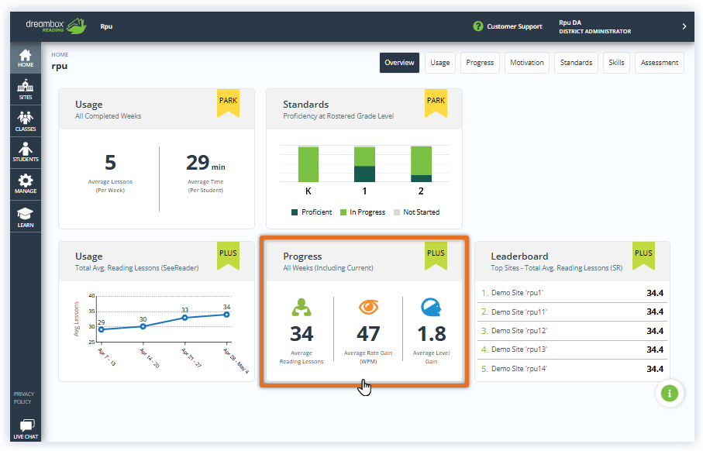
Task: Click the DreamBox Reading logo
Action: point(54,26)
